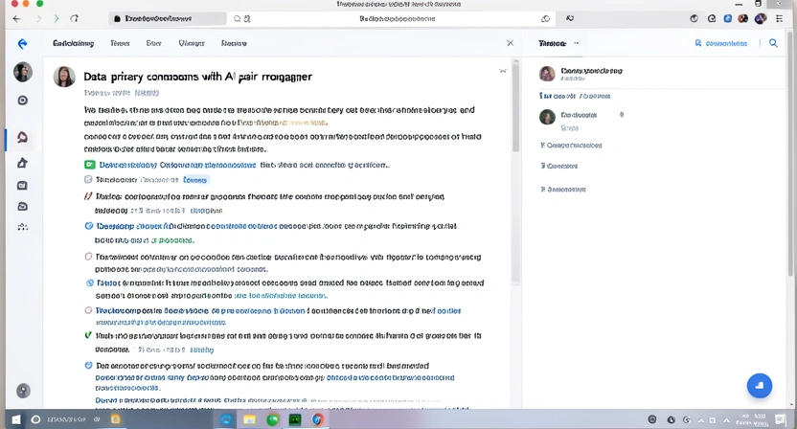Click the post title heading

197,77
